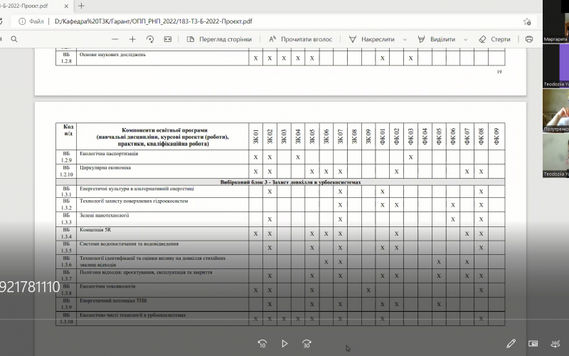Click the 'Компоненти освітньої програми' header
Image resolution: width=569 pixels, height=356 pixels.
click(x=164, y=137)
